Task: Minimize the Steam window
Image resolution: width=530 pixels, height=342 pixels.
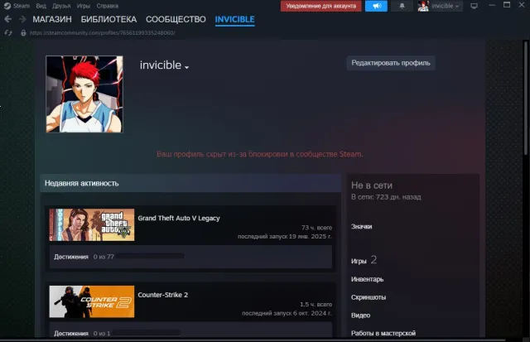Action: coord(492,6)
